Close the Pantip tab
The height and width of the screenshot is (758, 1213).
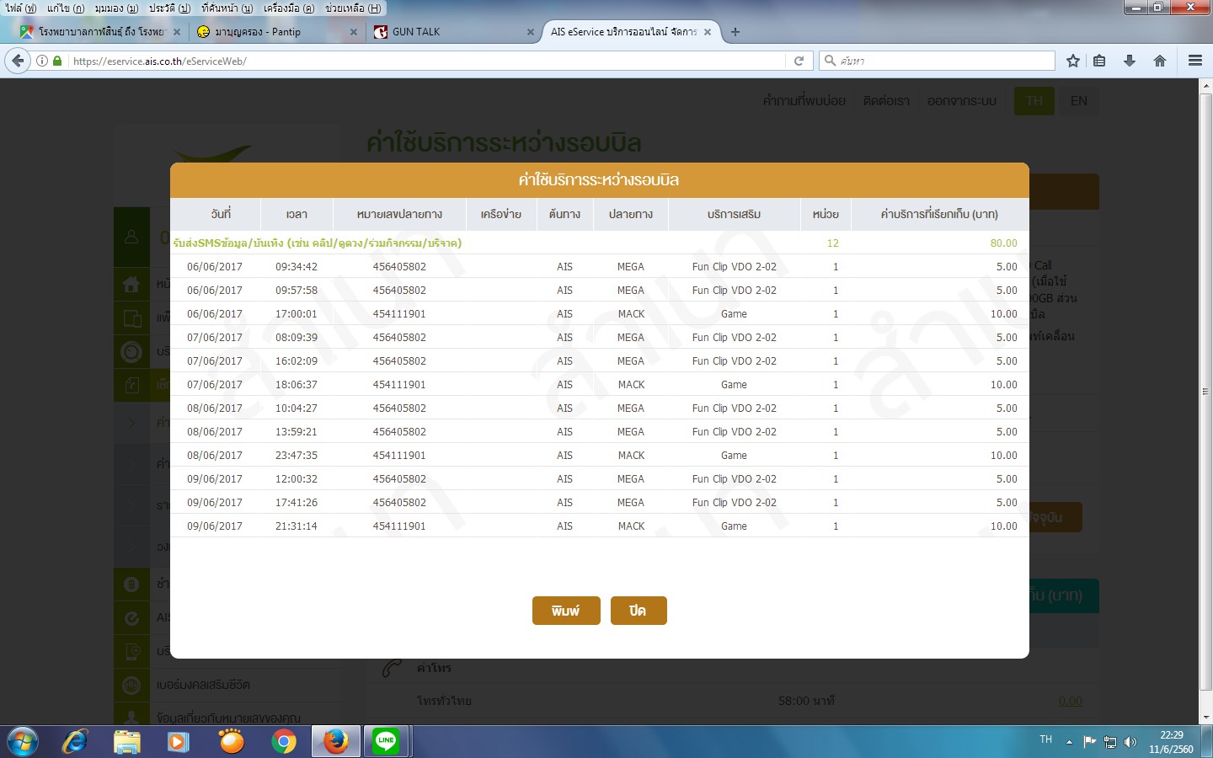click(353, 32)
